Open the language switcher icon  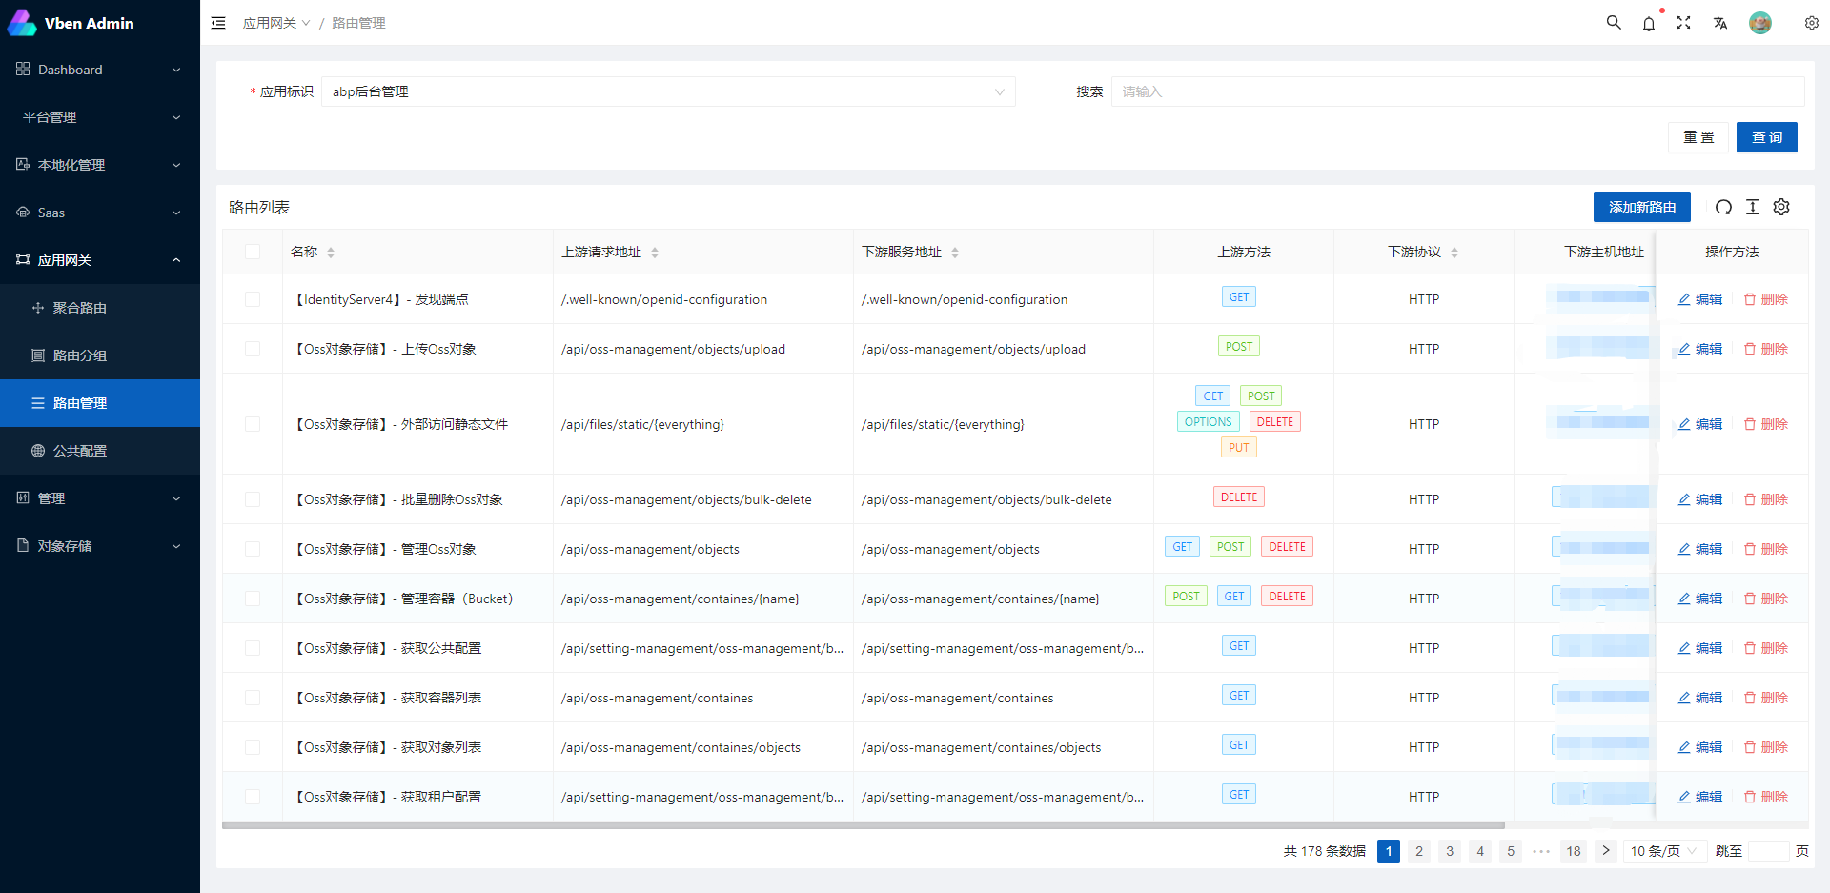[1720, 23]
